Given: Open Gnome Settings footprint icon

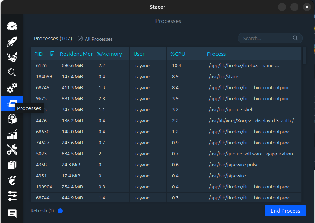Looking at the screenshot, I should click(x=12, y=180).
